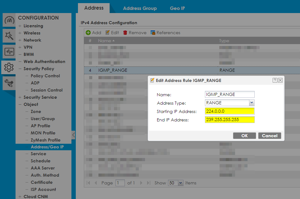Screen dimensions: 300x199
Task: Collapse the Object section
Action: click(x=20, y=105)
